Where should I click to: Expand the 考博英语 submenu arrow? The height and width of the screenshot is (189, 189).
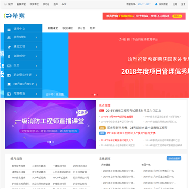[36, 94]
